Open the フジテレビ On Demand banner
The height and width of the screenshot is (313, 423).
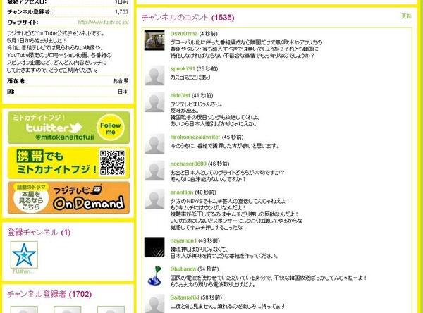point(68,198)
